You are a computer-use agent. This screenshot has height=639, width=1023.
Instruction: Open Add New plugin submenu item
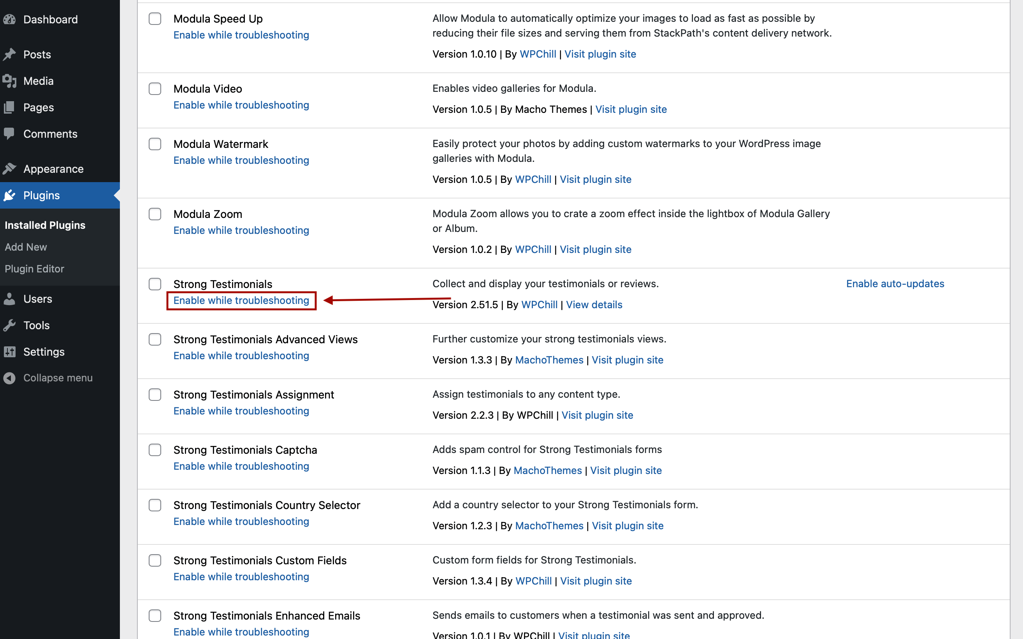(x=26, y=247)
